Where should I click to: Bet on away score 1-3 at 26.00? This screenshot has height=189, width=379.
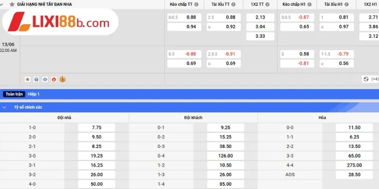(x=226, y=174)
